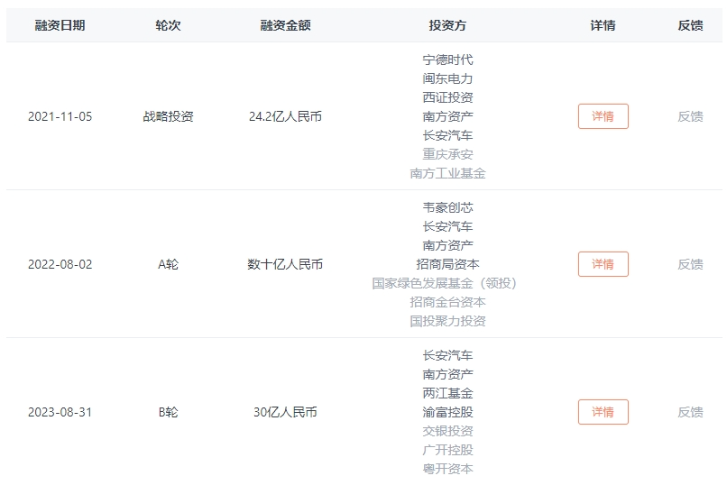Open investor 西证投资

click(x=447, y=97)
